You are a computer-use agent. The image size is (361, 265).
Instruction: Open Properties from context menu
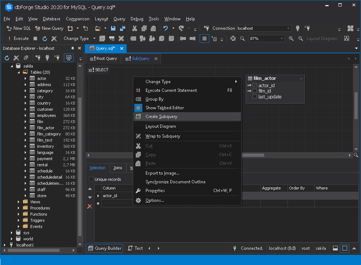(187, 191)
